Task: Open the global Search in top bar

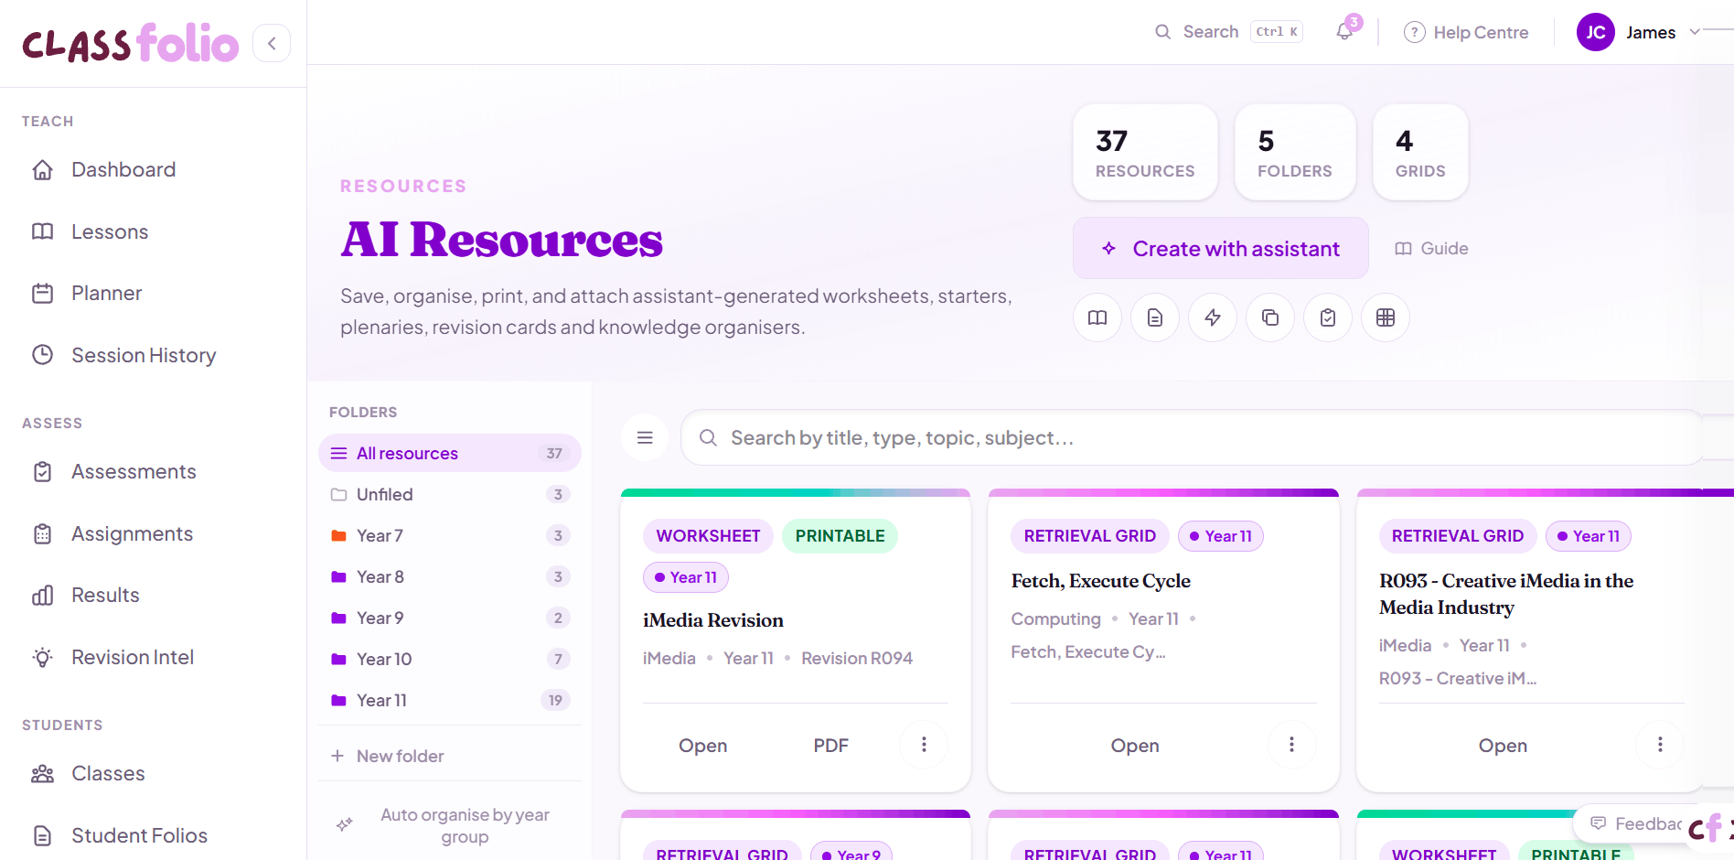Action: click(1228, 32)
